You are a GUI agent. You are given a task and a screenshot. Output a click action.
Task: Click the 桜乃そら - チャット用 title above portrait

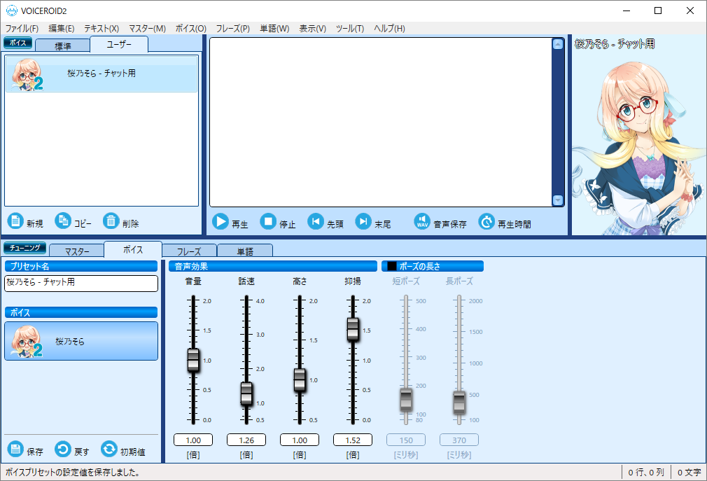(615, 44)
